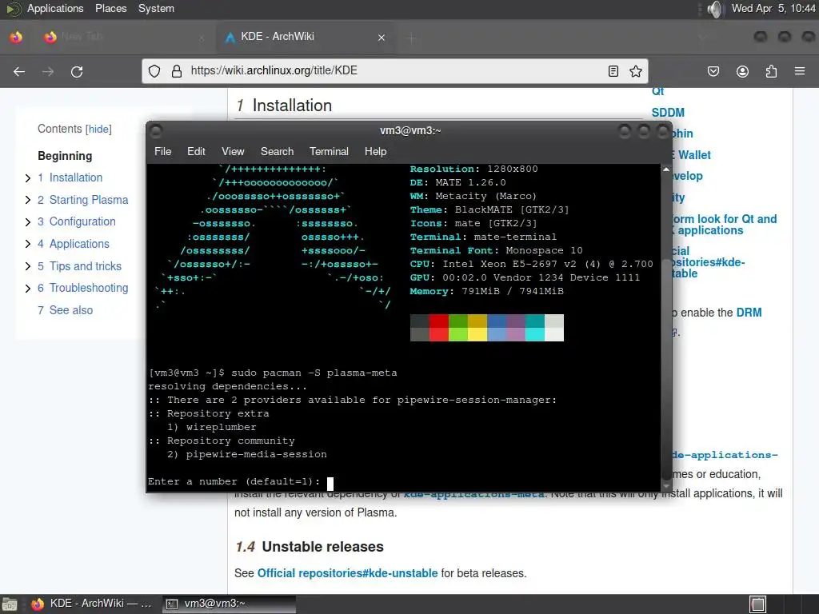Click the '2) pipewire-media-session' terminal line
The image size is (819, 614).
[x=247, y=454]
